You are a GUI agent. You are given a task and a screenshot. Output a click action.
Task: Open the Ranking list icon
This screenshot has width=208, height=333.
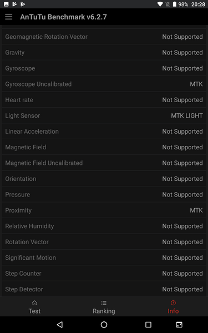[x=104, y=302]
